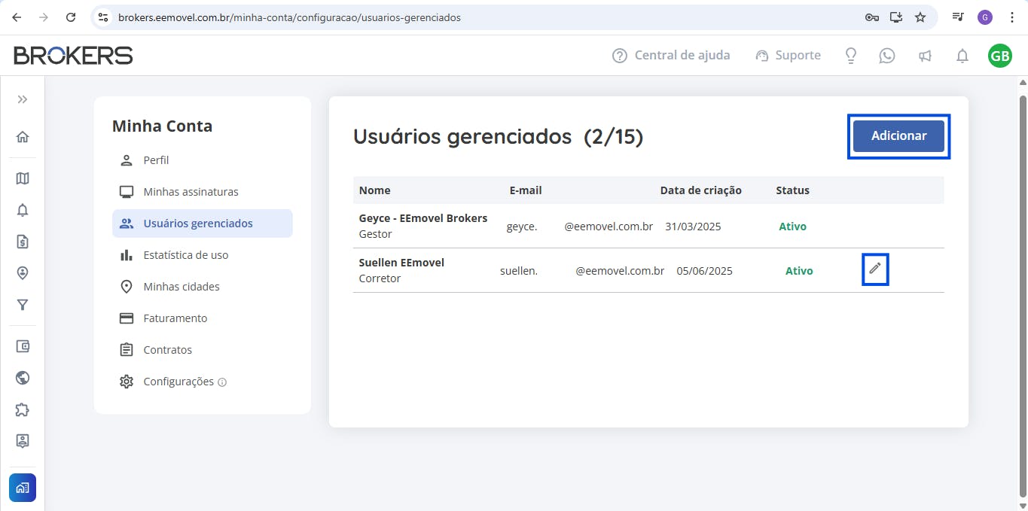Click the Status column header
Image resolution: width=1028 pixels, height=511 pixels.
793,190
